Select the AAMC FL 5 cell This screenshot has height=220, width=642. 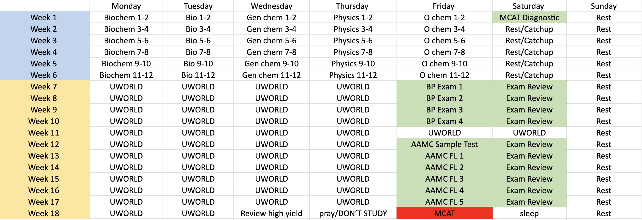coord(444,202)
